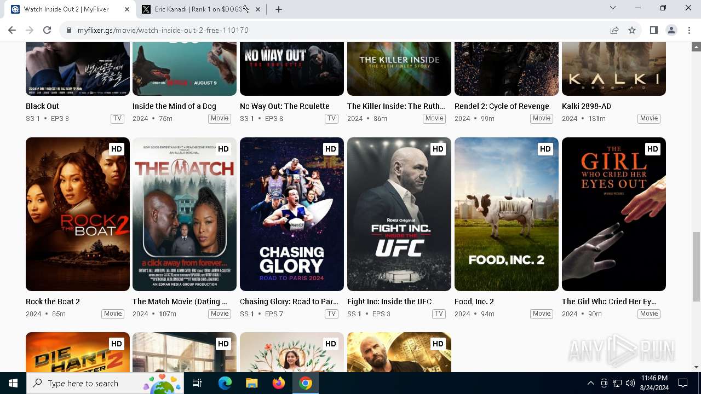Bookmark this page with the star icon
Screen dimensions: 701x394
632,30
